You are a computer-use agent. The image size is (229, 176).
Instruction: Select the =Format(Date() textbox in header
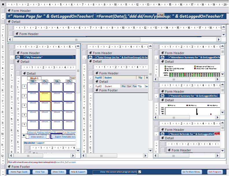127,16
